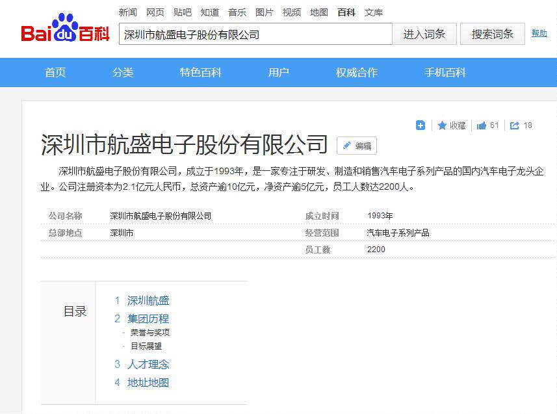Click the share arrow icon
The image size is (557, 414).
514,125
